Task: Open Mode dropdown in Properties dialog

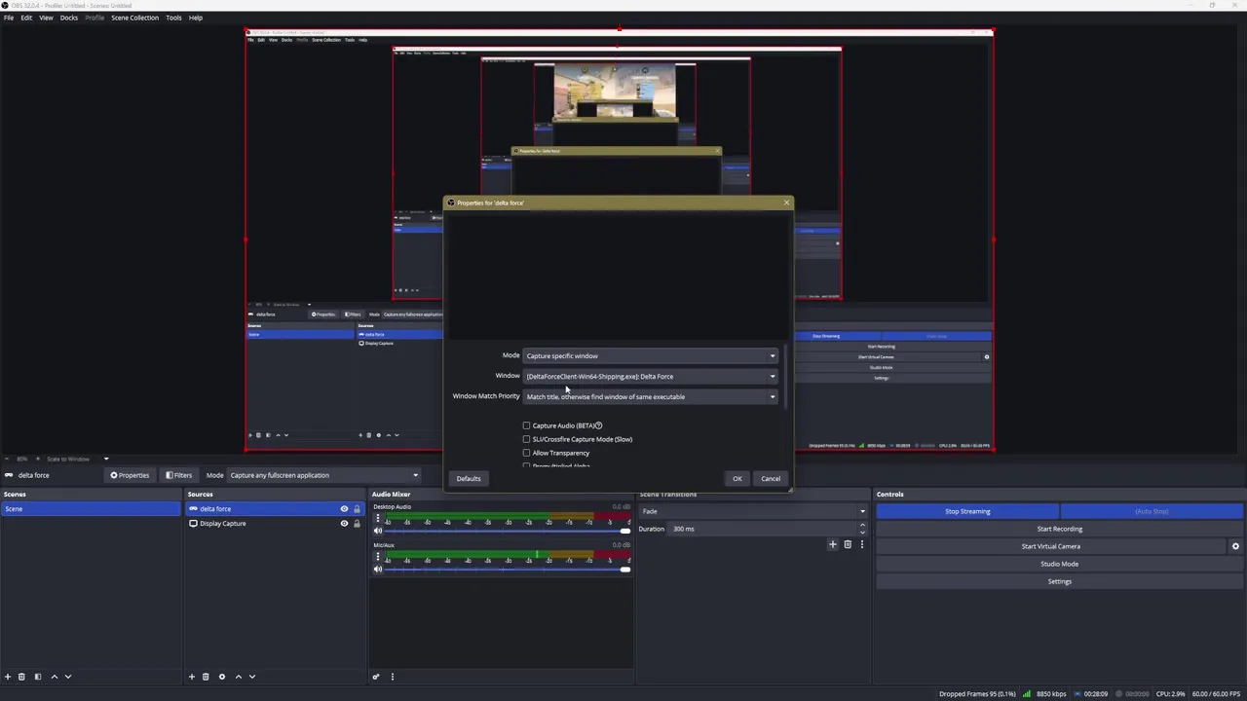Action: pos(651,356)
